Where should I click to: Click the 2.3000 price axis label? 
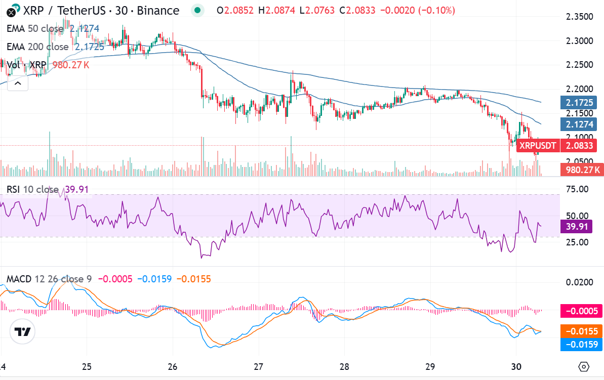[x=579, y=41]
